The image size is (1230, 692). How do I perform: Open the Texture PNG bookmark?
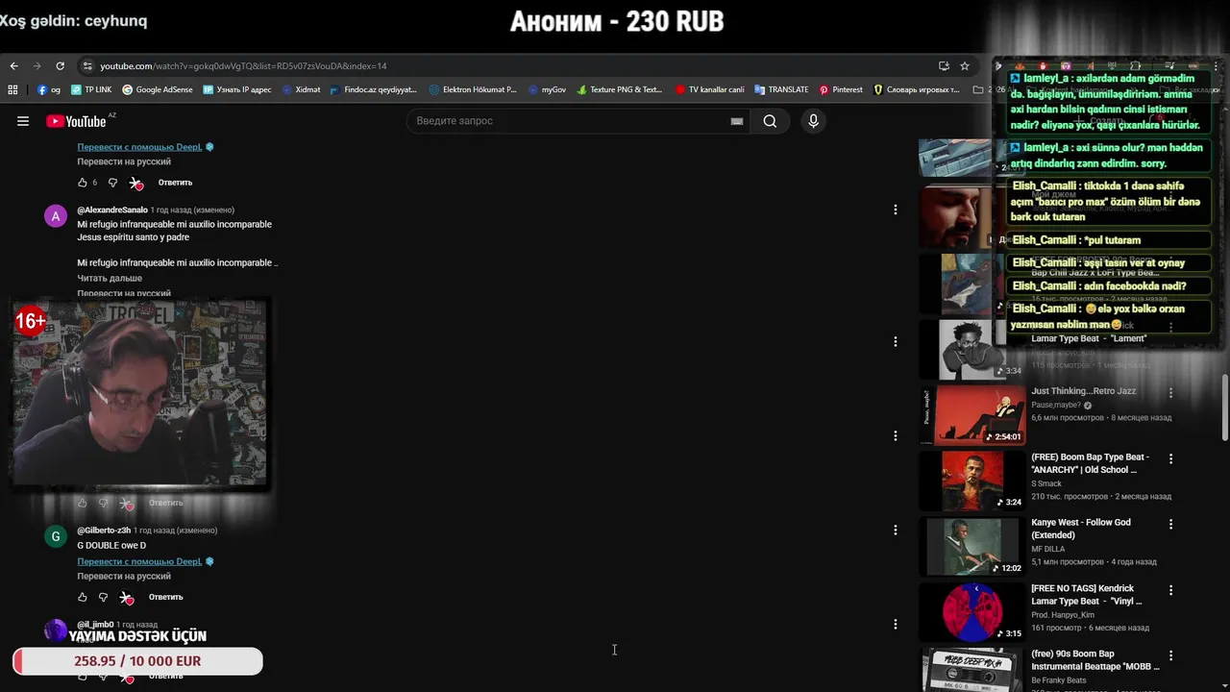click(x=620, y=89)
